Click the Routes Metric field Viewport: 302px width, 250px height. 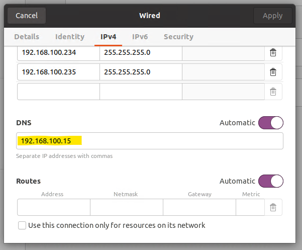250,207
